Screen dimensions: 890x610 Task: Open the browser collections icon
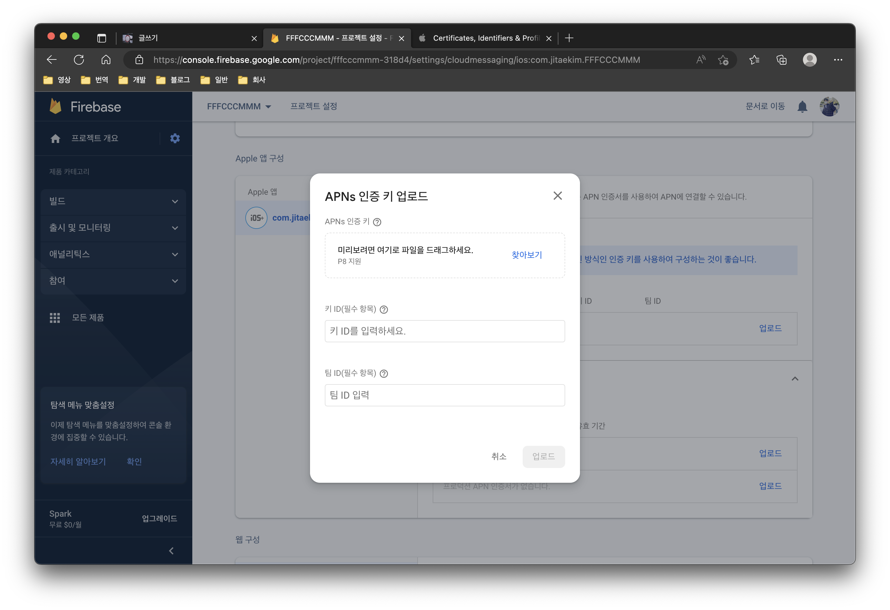[782, 60]
